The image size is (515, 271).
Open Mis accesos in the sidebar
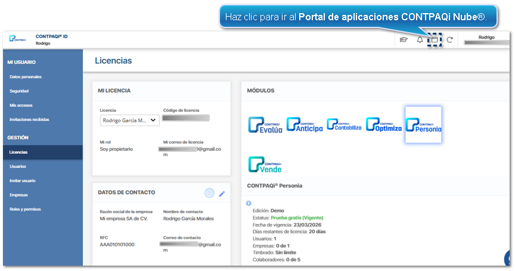(21, 105)
